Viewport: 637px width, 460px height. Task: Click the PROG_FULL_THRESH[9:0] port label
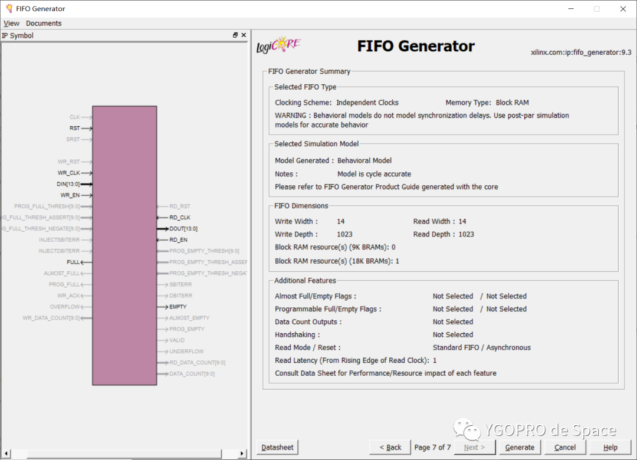[x=47, y=206]
